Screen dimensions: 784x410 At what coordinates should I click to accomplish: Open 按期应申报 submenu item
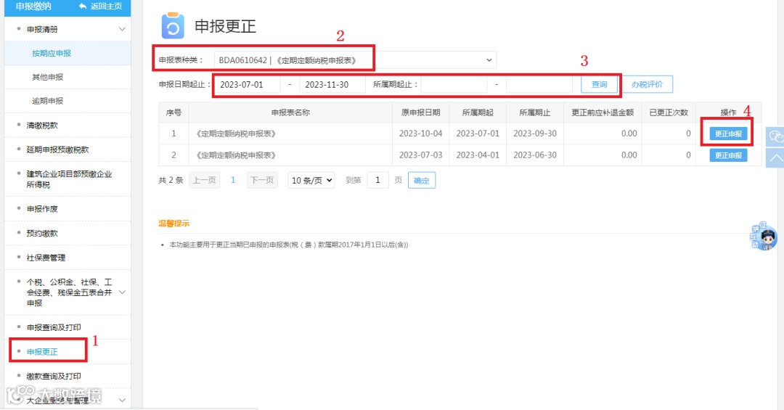(x=52, y=53)
